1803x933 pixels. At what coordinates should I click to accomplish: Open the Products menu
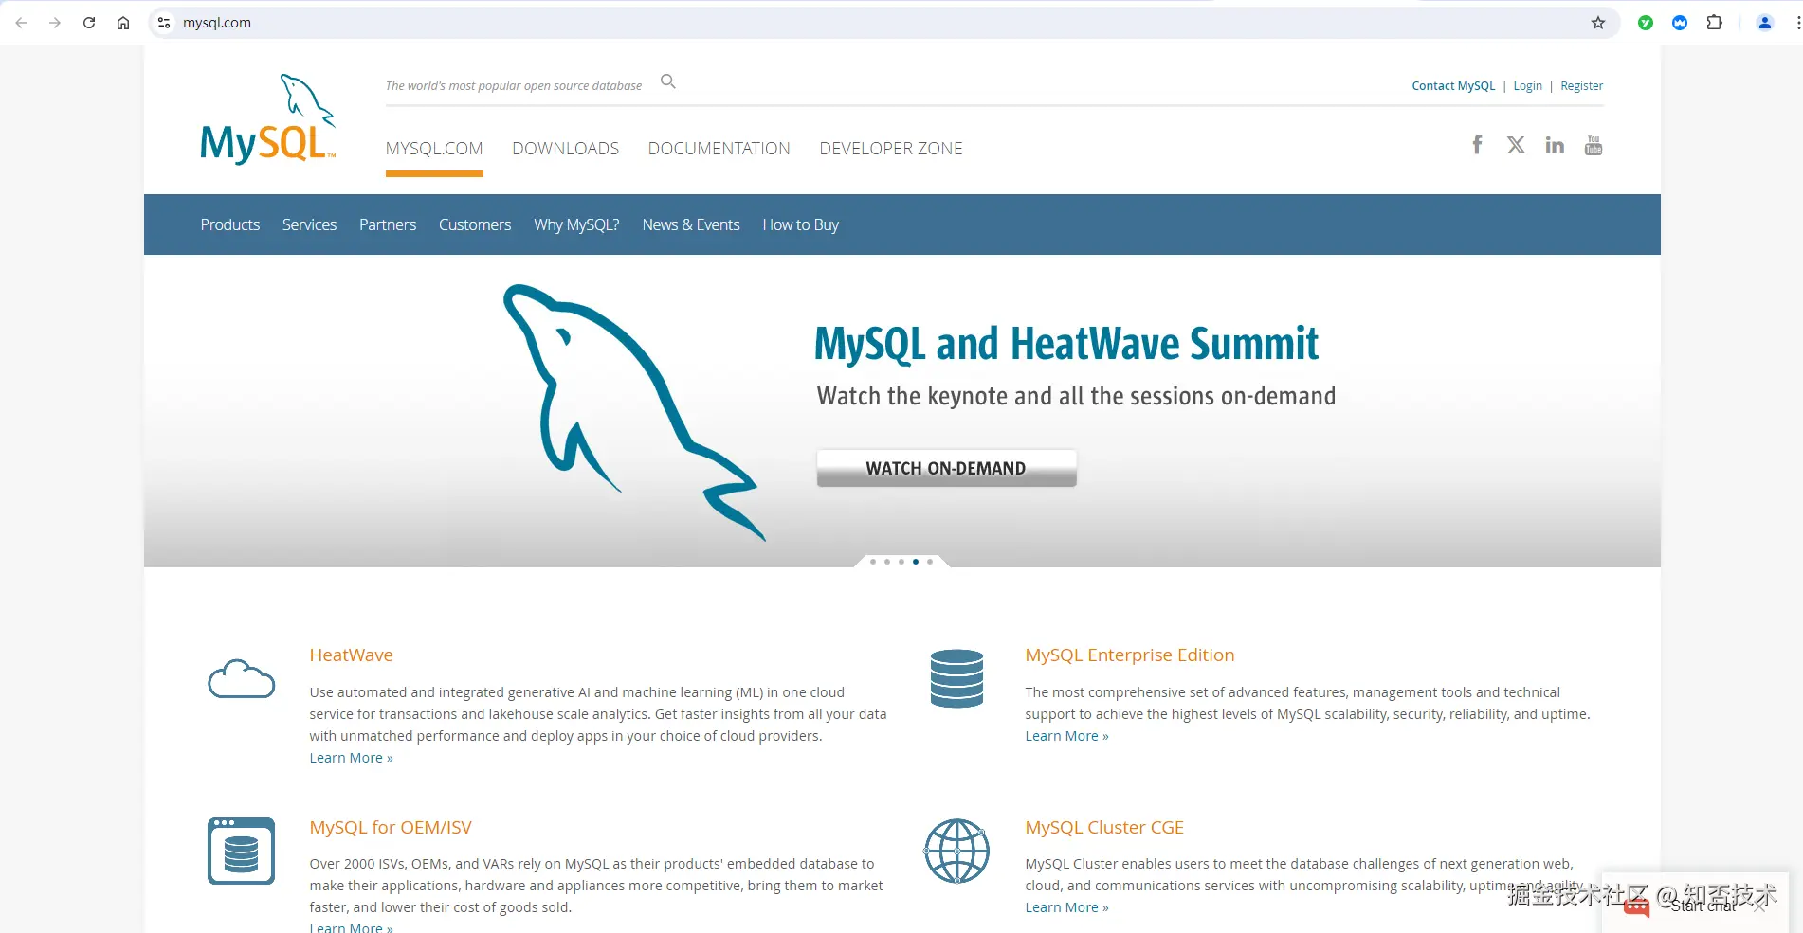[x=230, y=224]
